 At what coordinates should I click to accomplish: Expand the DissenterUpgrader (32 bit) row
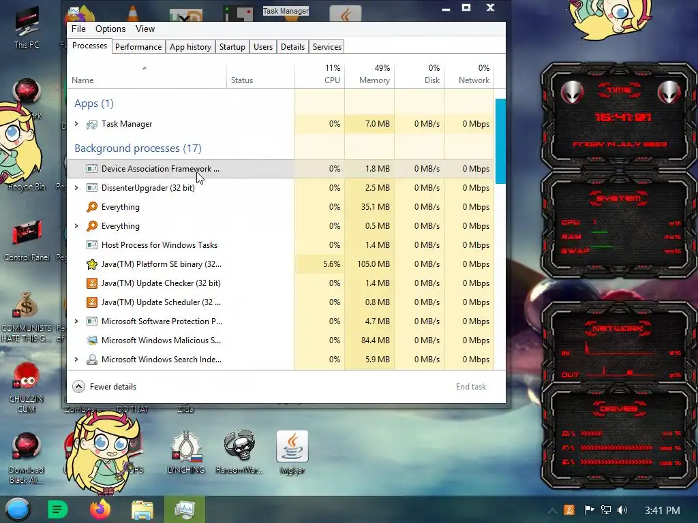pos(76,188)
